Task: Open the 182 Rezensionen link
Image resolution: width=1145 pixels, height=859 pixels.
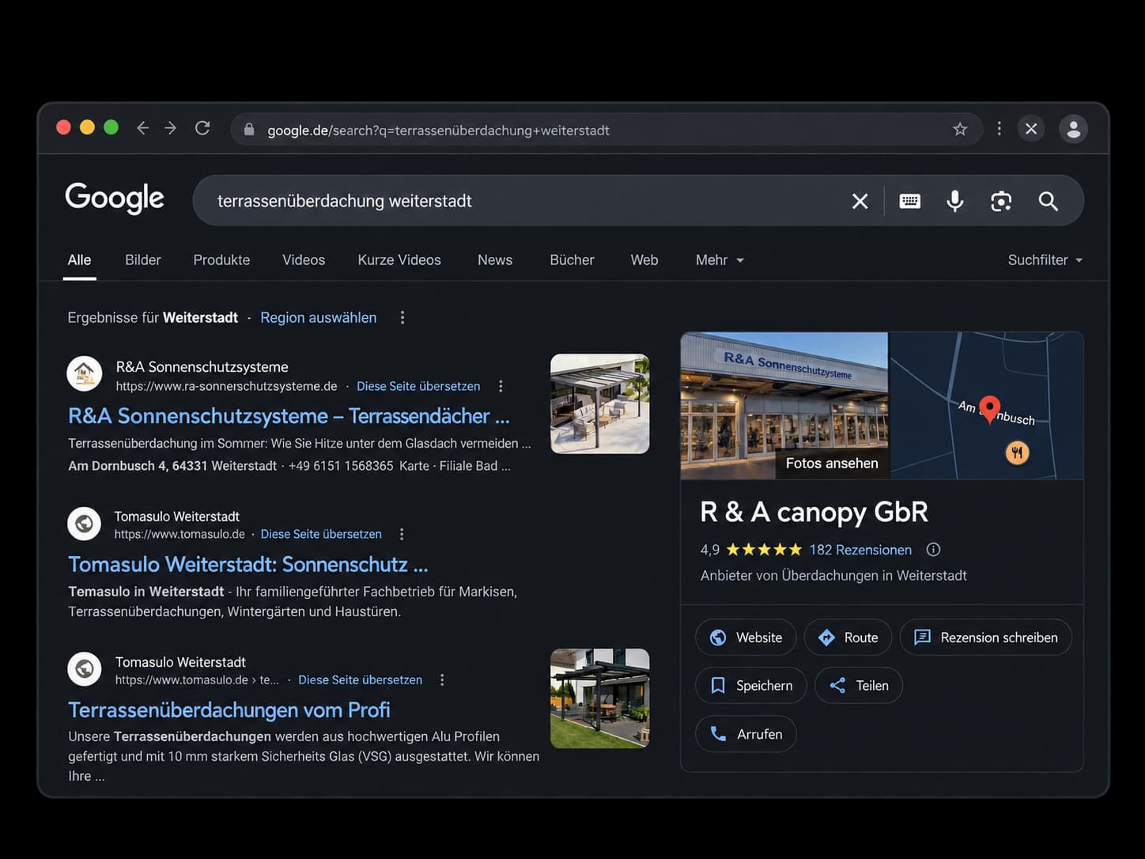Action: [860, 550]
